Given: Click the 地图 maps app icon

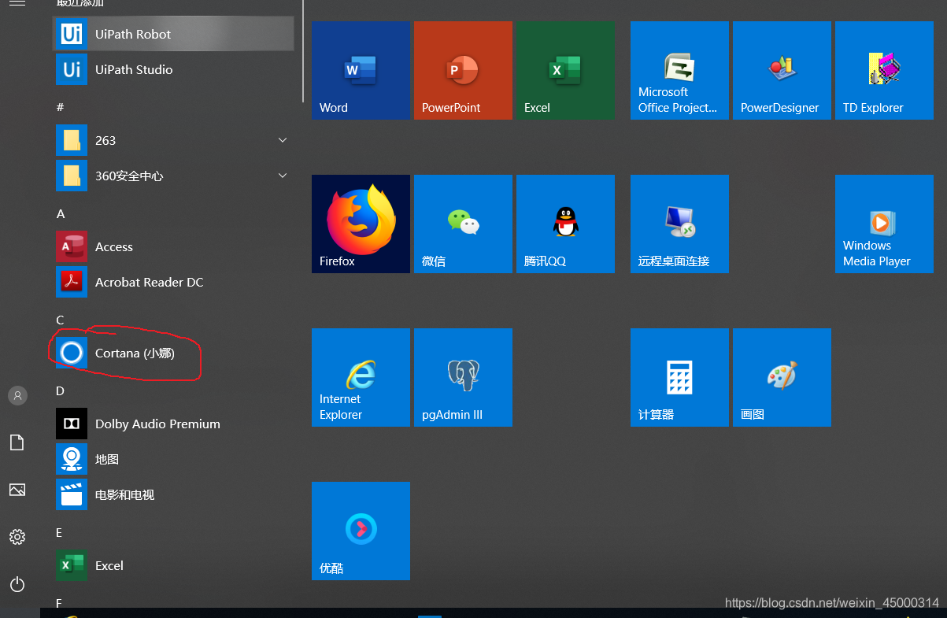Looking at the screenshot, I should [x=72, y=459].
